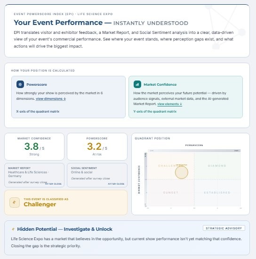Viewport: 256px width, 259px height.
Task: Click the Market Confidence chart icon
Action: pyautogui.click(x=137, y=84)
